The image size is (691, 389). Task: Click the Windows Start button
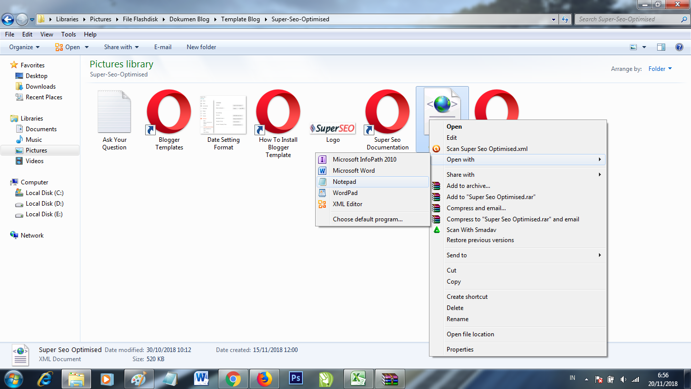pos(14,379)
